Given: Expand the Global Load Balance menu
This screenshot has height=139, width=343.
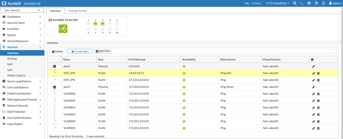Looking at the screenshot, I should (22, 94).
